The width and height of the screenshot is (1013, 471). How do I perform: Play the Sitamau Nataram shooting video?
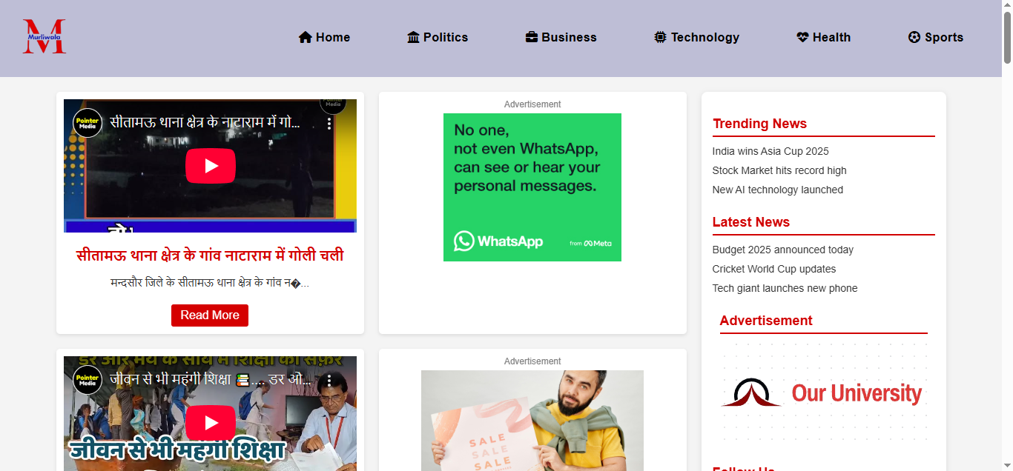[x=211, y=166]
